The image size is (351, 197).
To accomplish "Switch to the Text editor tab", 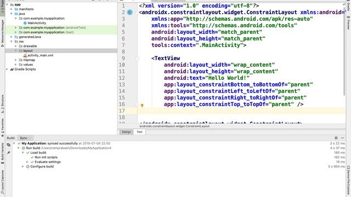I will (x=139, y=132).
